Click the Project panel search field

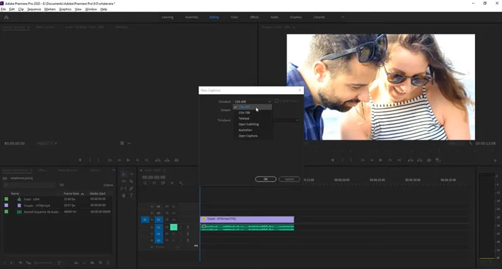[x=29, y=185]
